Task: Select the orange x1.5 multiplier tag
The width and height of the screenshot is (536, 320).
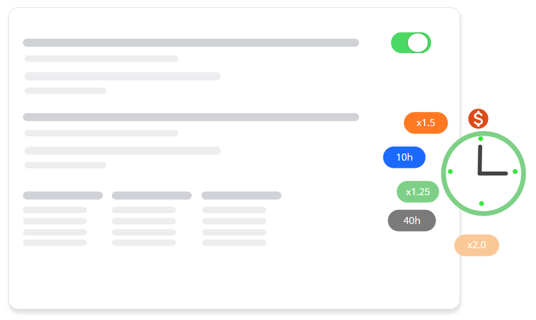Action: [x=425, y=123]
